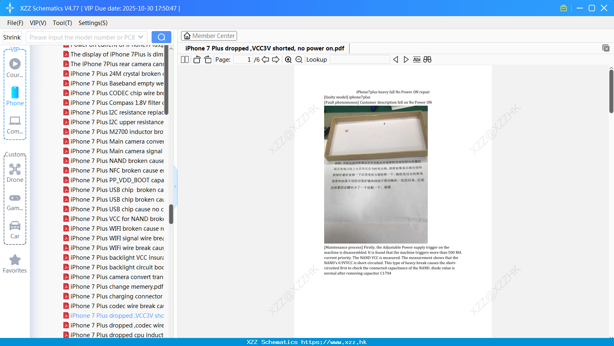Click the yellow store icon in title bar
Screen dimensions: 614x346
pos(564,8)
